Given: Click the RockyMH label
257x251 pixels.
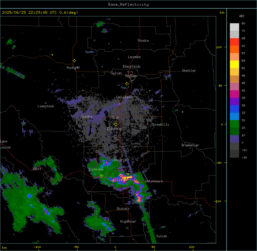Looking at the screenshot, I should (73, 68).
